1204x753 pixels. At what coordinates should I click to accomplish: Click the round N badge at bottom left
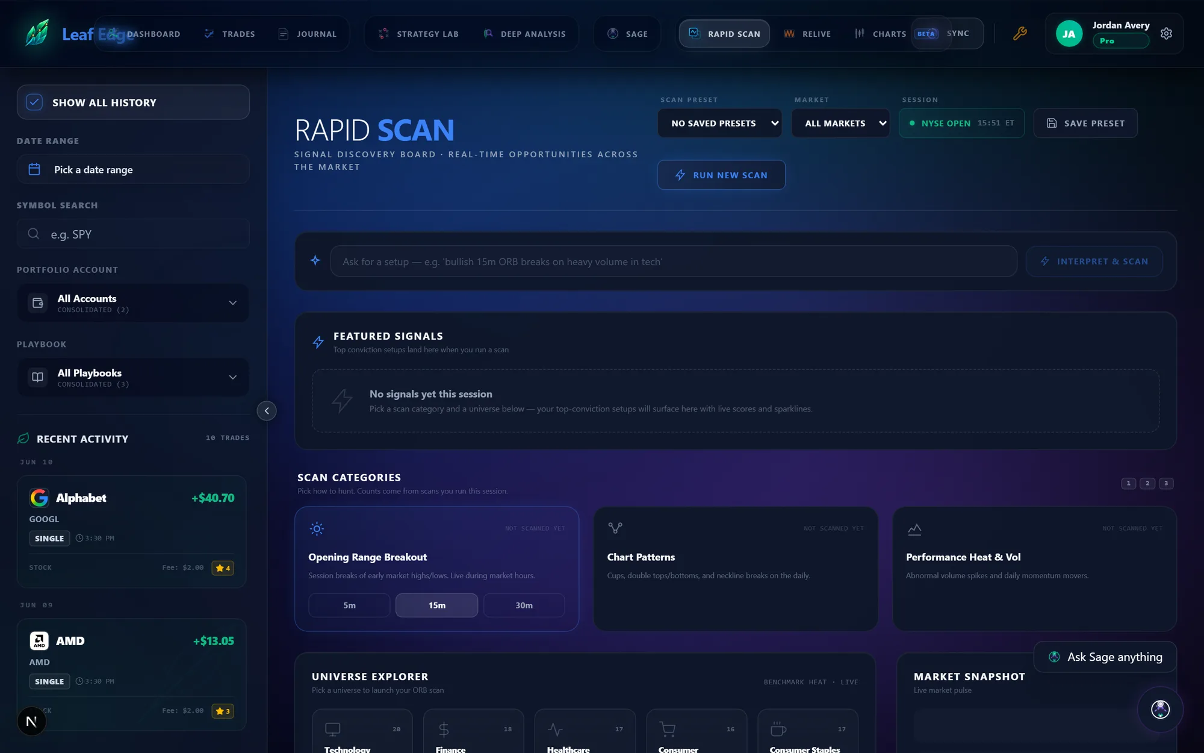(x=32, y=721)
